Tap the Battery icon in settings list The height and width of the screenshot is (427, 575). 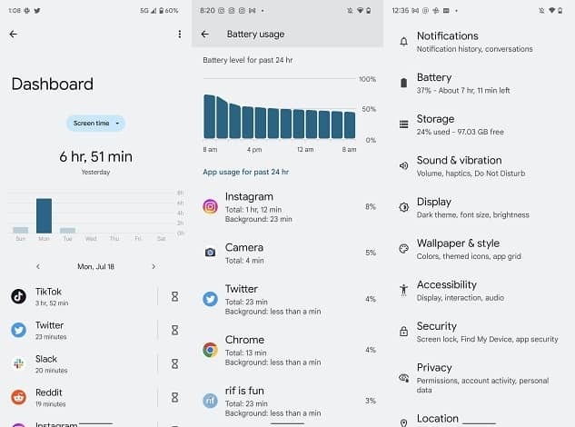pos(403,83)
